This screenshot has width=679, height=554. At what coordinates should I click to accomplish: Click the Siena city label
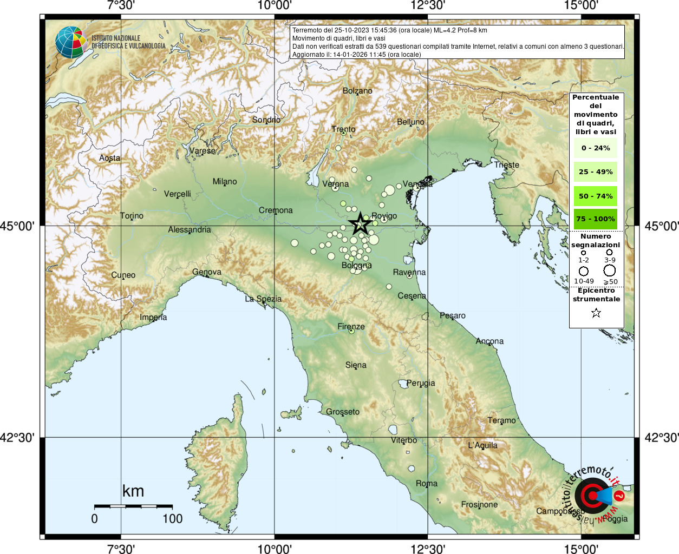[x=356, y=365]
